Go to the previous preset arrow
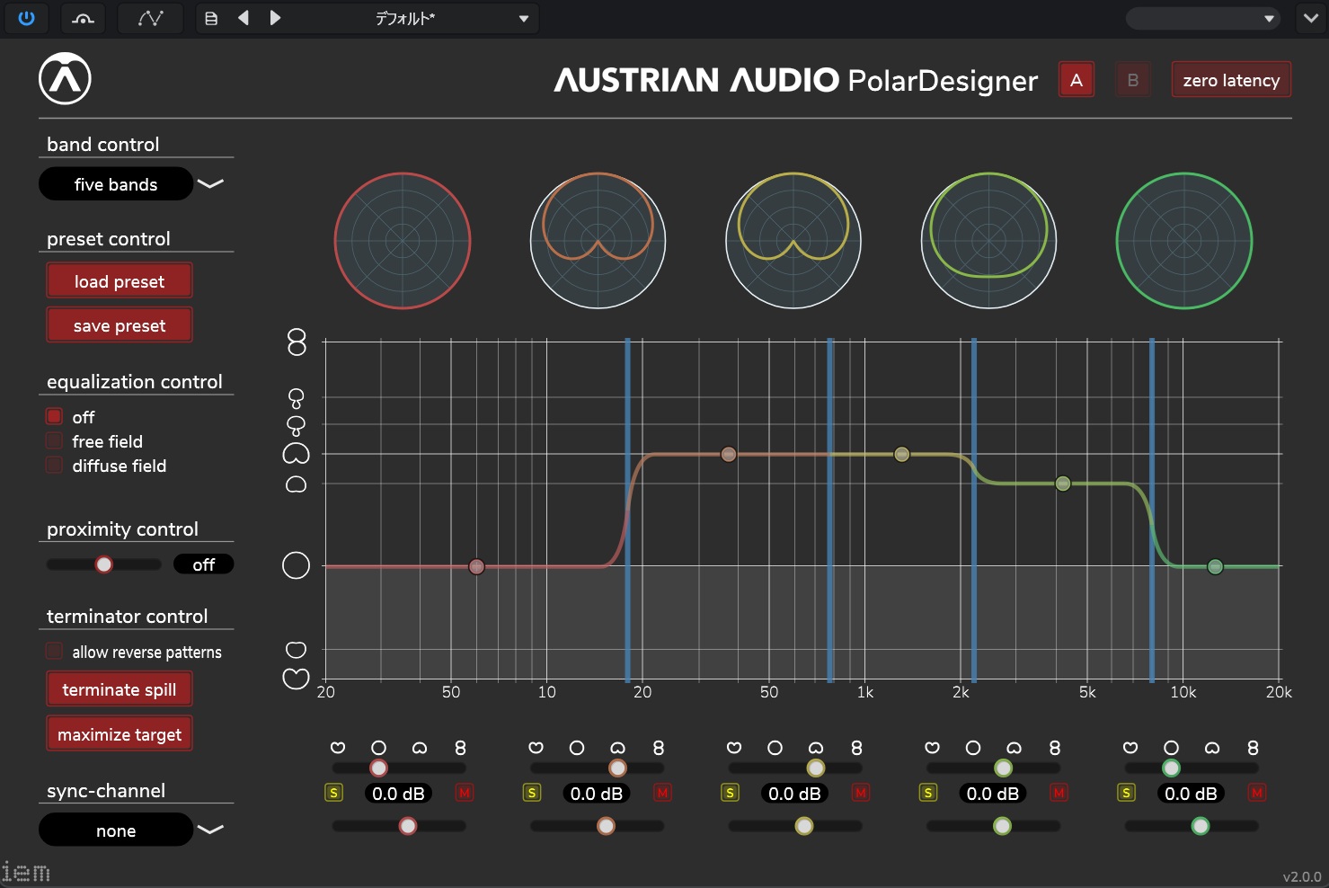The width and height of the screenshot is (1329, 888). (x=244, y=18)
